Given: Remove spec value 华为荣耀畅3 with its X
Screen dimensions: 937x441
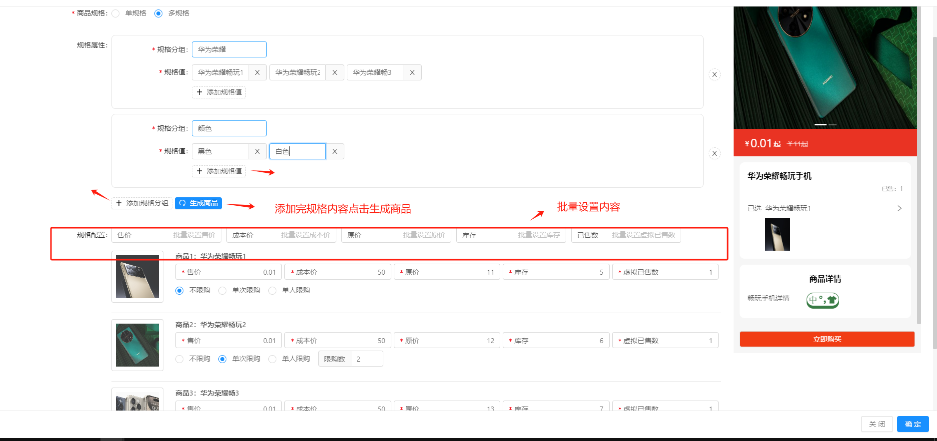Looking at the screenshot, I should click(412, 72).
